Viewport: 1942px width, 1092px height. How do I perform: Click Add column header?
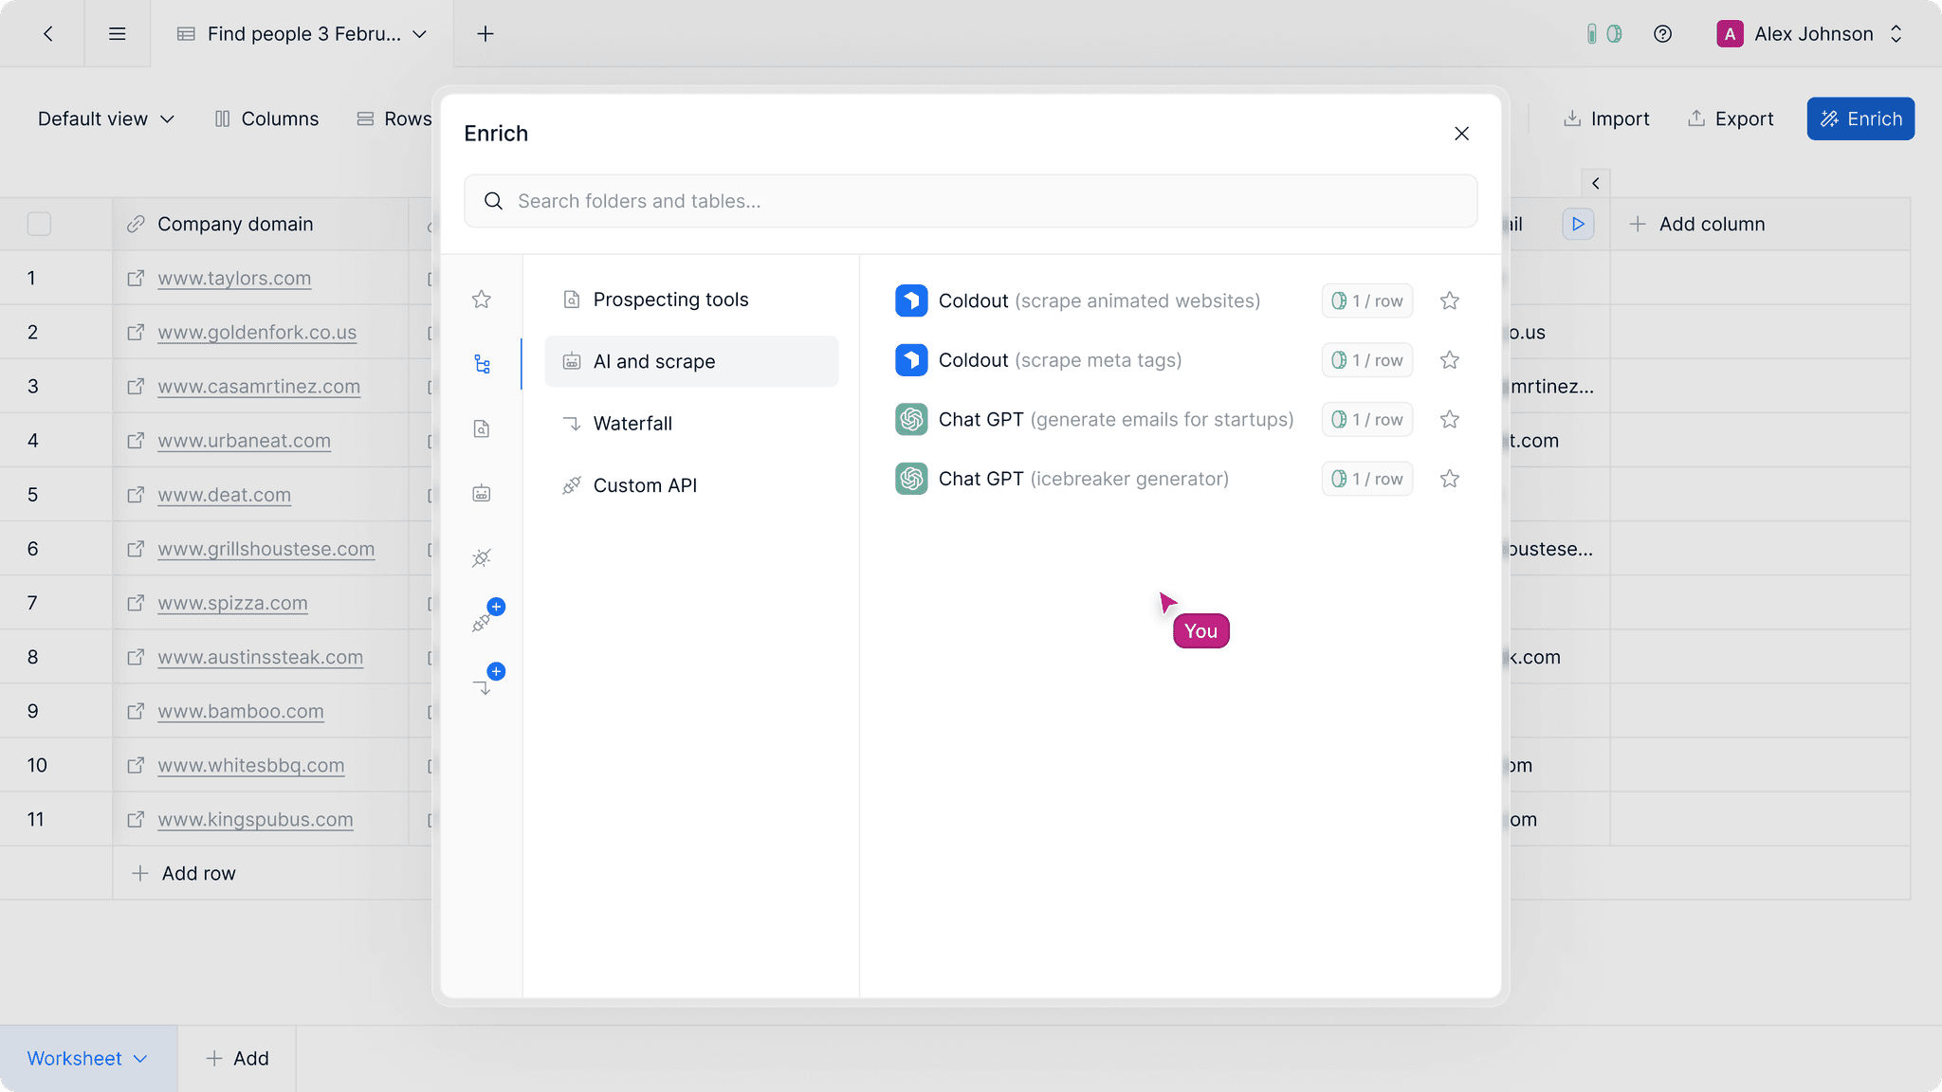coord(1696,224)
